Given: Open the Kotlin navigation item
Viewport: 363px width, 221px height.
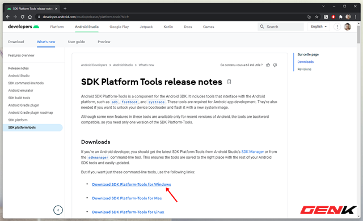Looking at the screenshot, I should click(168, 27).
